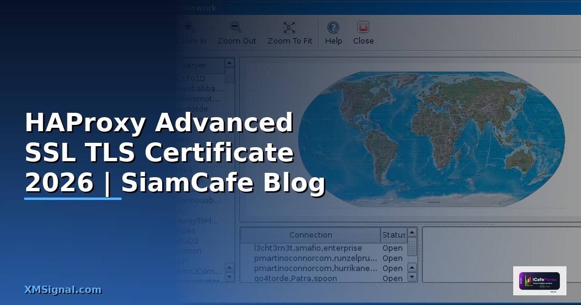Open Help via the question mark icon
The width and height of the screenshot is (581, 305).
333,28
